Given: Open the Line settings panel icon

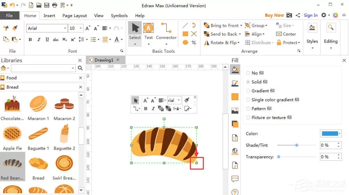Looking at the screenshot, I should 235,84.
